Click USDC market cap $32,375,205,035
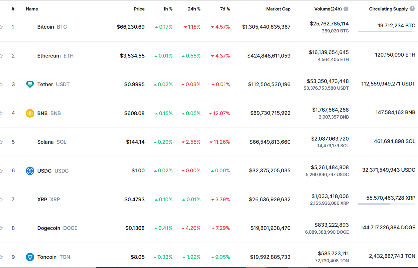 (270, 171)
